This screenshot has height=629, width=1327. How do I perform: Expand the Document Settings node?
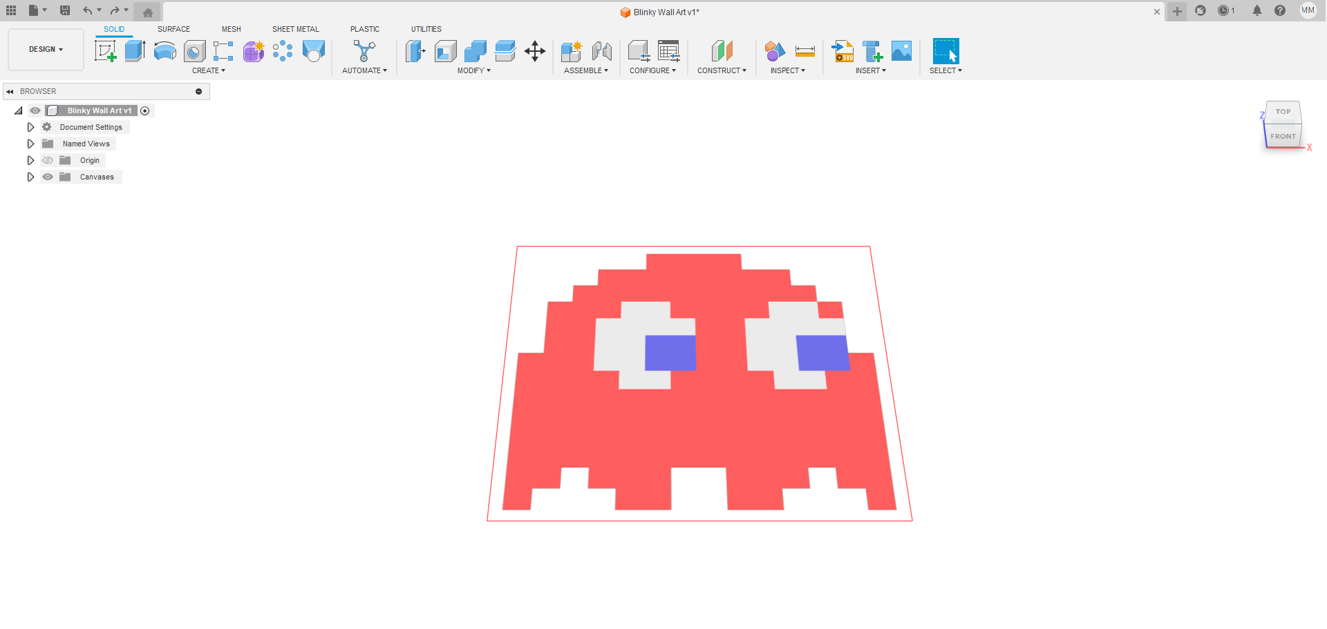(30, 127)
